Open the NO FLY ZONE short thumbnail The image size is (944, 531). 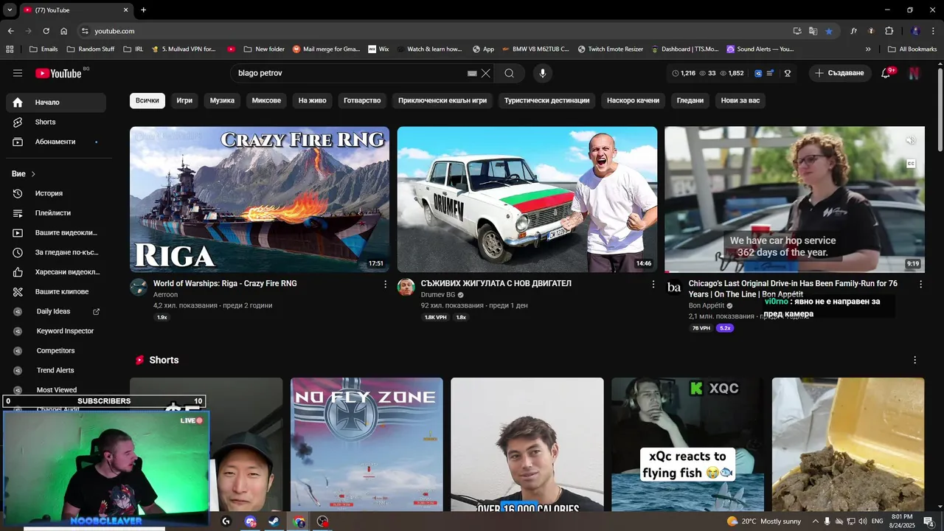(367, 445)
